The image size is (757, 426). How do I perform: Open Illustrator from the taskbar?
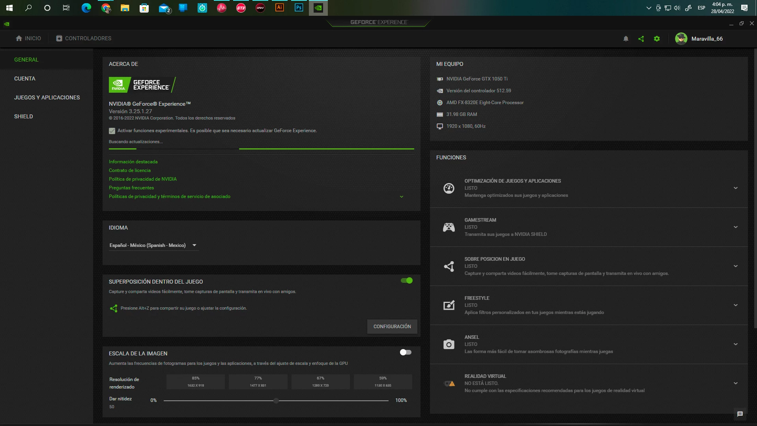point(279,8)
